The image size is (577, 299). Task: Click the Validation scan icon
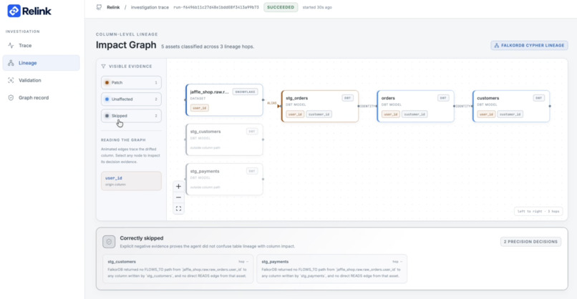[x=11, y=80]
